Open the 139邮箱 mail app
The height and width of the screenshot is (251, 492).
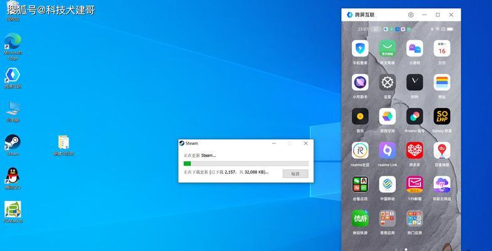pos(415,184)
